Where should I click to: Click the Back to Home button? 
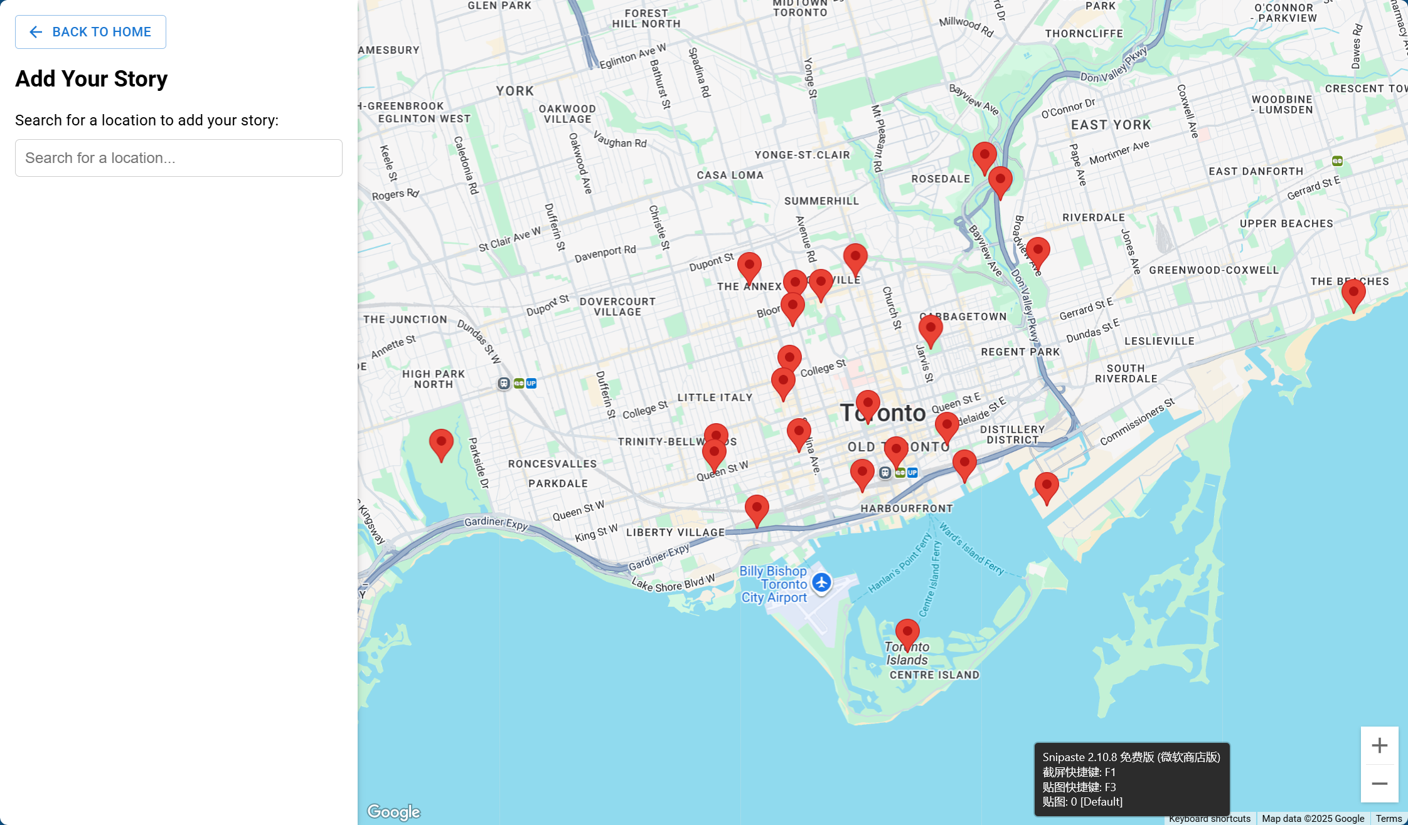click(90, 32)
